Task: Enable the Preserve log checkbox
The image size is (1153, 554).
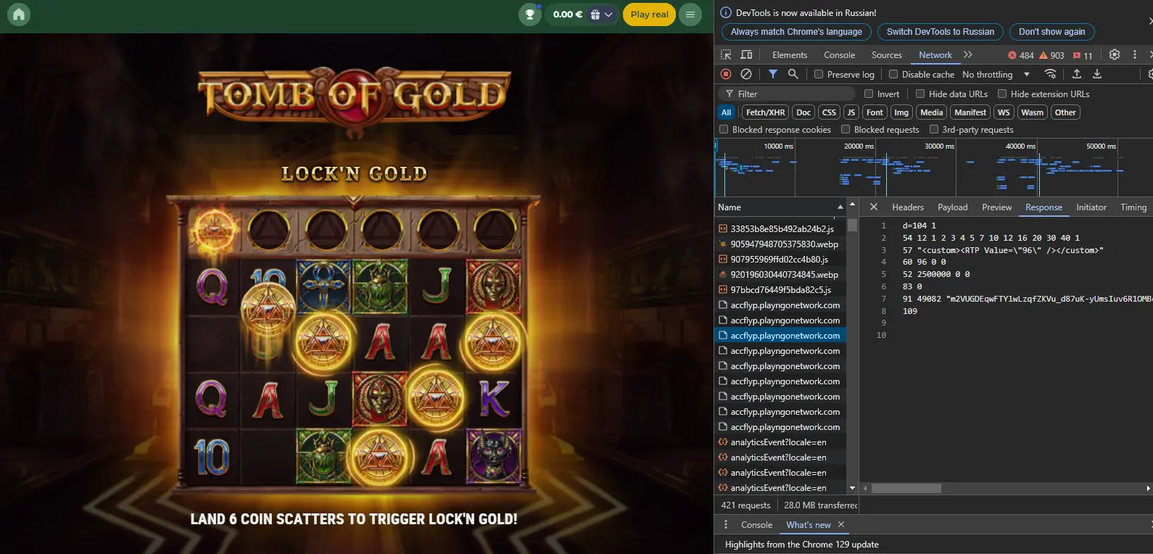Action: [x=819, y=74]
